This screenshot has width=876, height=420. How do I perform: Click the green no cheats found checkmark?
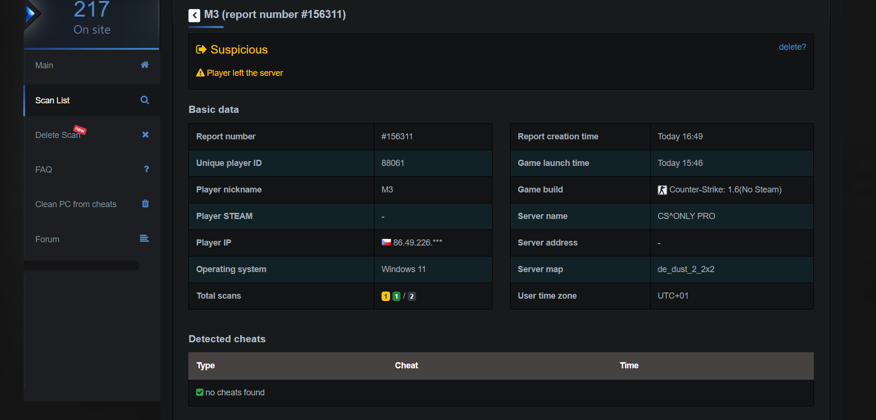click(200, 393)
